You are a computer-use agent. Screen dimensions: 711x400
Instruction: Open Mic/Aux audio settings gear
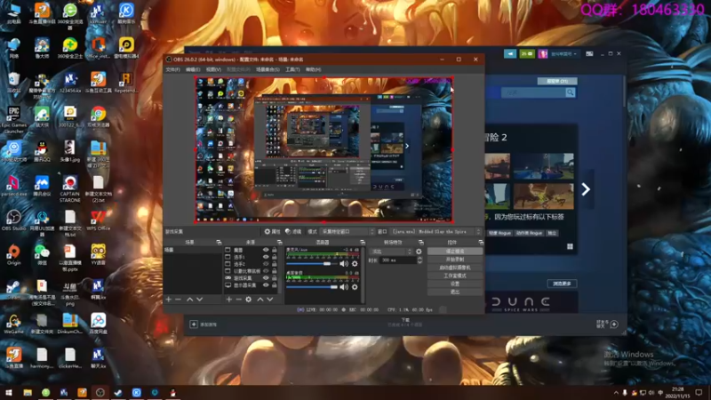(355, 263)
